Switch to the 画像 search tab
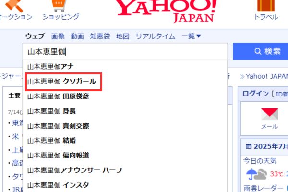This screenshot has width=288, height=192. click(x=58, y=36)
